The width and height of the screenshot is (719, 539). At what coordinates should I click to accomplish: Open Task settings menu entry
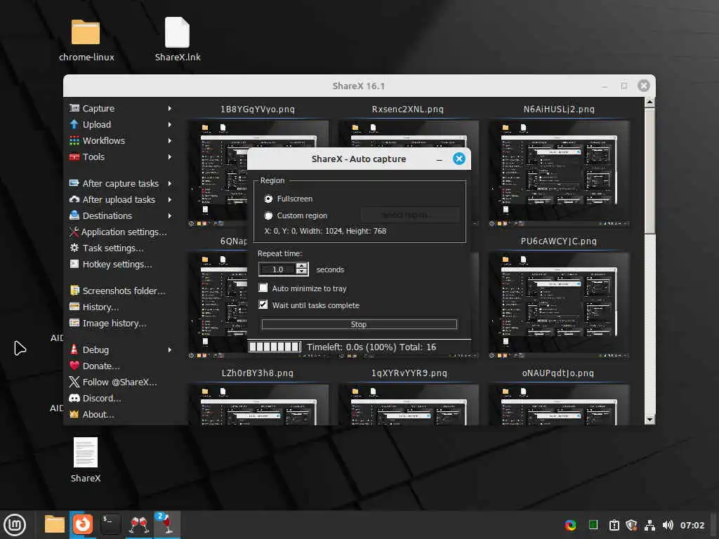pyautogui.click(x=113, y=248)
